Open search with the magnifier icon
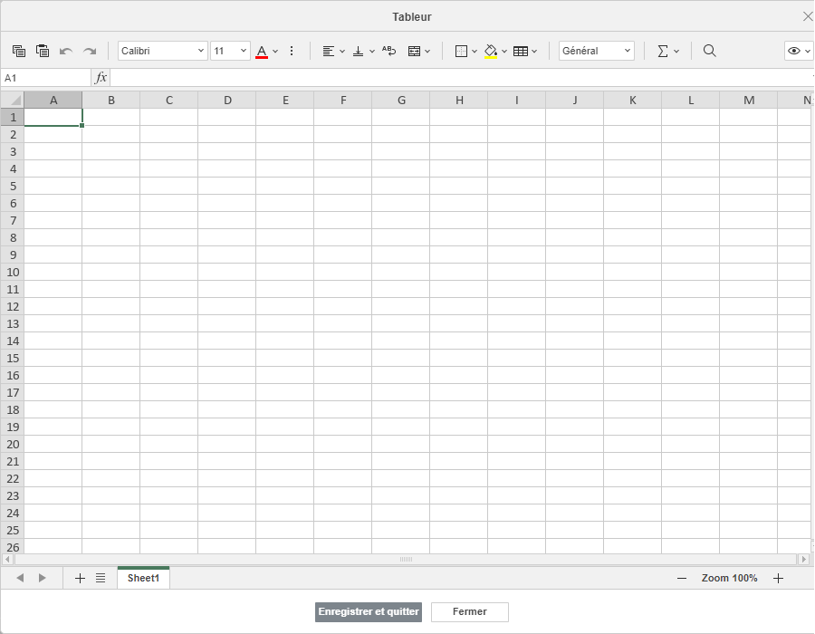Image resolution: width=815 pixels, height=634 pixels. 709,51
